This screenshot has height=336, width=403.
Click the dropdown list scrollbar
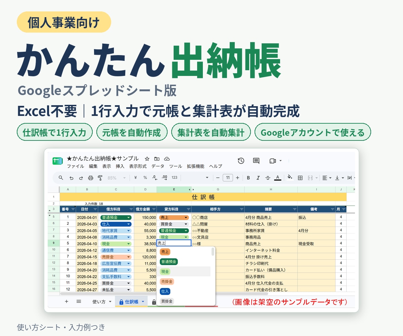213,252
